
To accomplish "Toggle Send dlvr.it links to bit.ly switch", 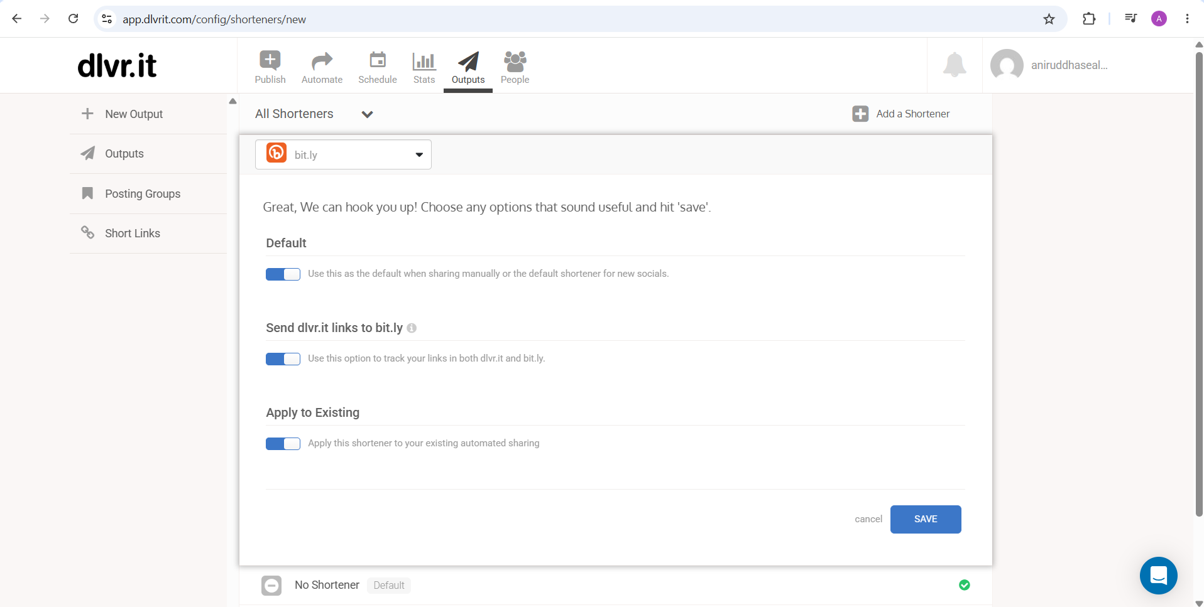I will click(283, 359).
